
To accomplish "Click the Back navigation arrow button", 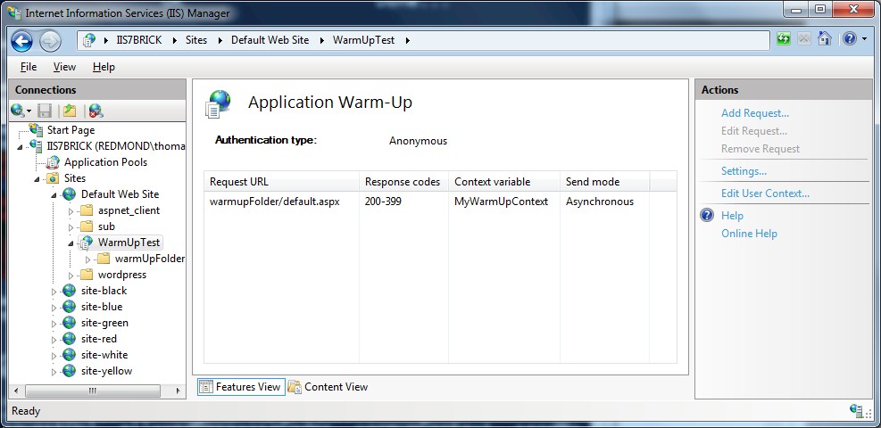I will point(22,40).
